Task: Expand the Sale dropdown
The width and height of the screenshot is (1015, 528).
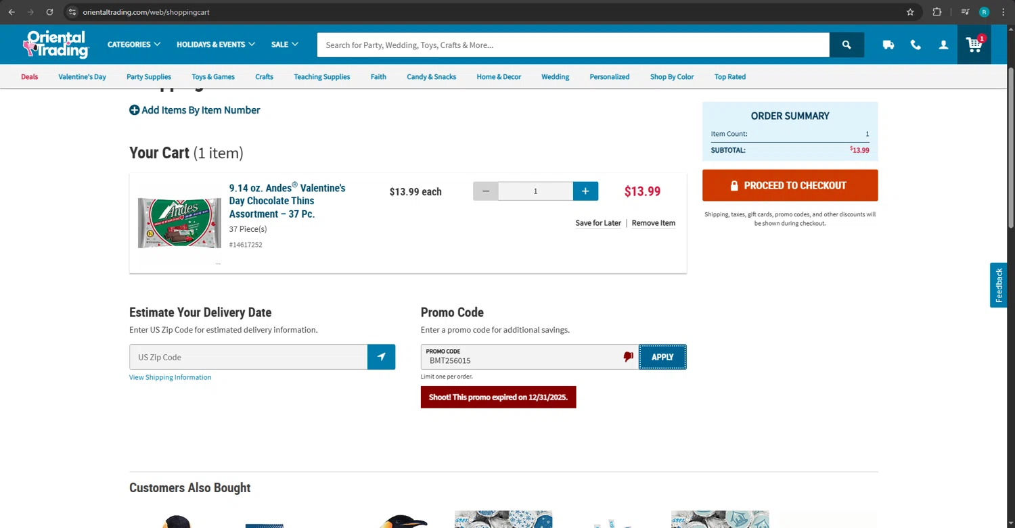Action: click(x=285, y=45)
